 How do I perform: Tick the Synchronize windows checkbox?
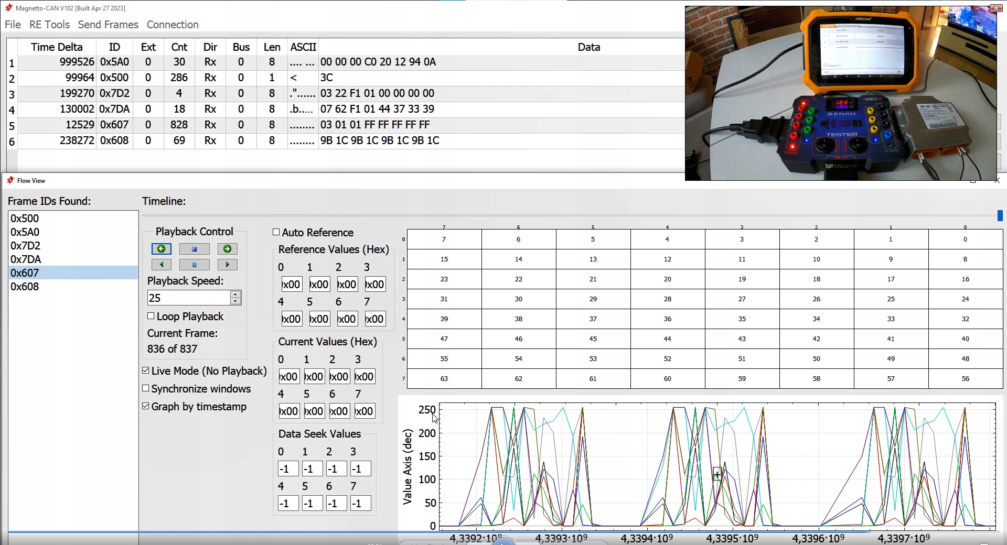pyautogui.click(x=146, y=388)
